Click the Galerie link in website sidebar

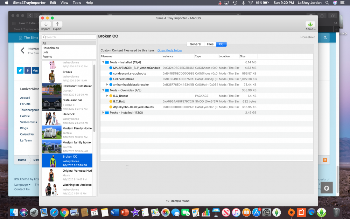(25, 116)
